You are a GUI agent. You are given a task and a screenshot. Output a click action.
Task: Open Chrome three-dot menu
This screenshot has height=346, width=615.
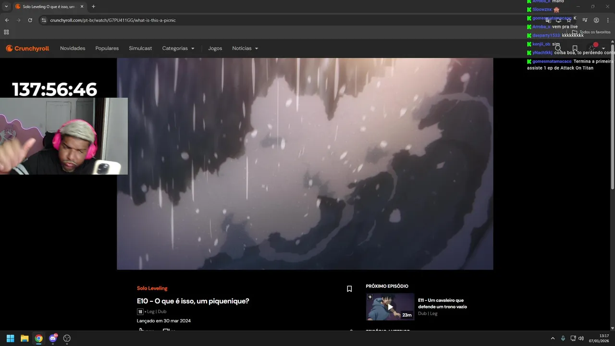click(x=608, y=20)
